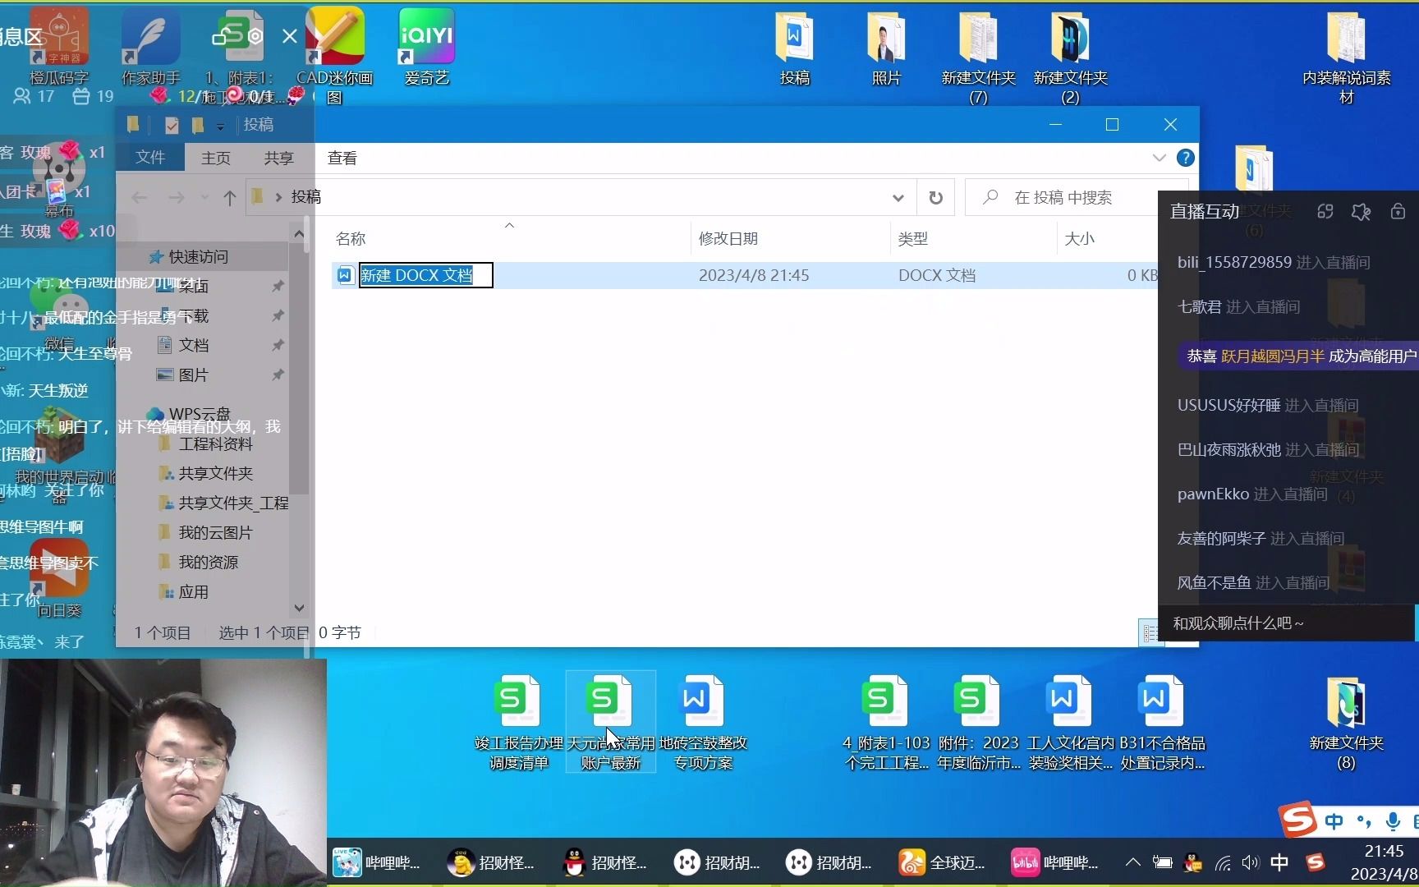Expand path chevron before 投稿
The width and height of the screenshot is (1419, 887).
278,197
